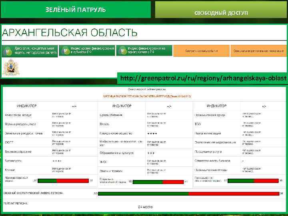This screenshot has height=216, width=288.
Task: Click the ++++ rating for Биоресурсы
Action: [x=57, y=161]
